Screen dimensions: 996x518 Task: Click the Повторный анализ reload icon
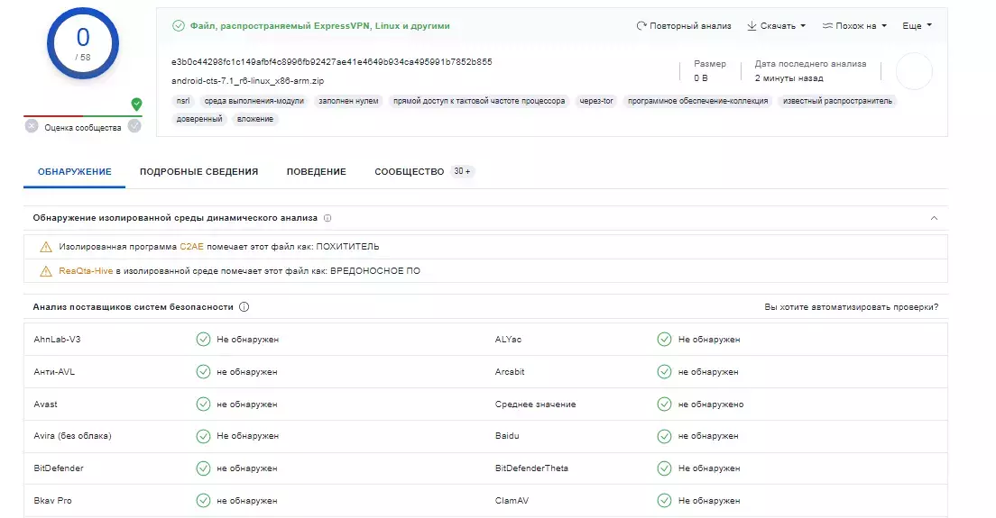641,26
